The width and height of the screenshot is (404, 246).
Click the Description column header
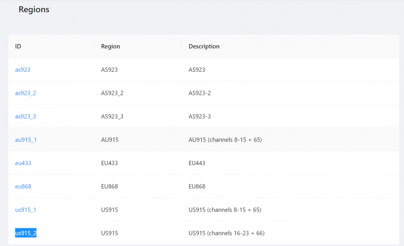(x=204, y=46)
